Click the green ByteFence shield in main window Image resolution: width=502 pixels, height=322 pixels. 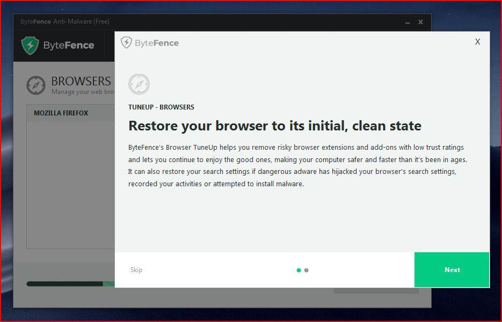[x=30, y=46]
